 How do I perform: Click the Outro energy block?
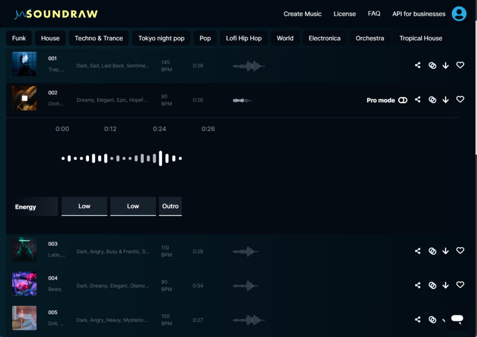coord(170,206)
